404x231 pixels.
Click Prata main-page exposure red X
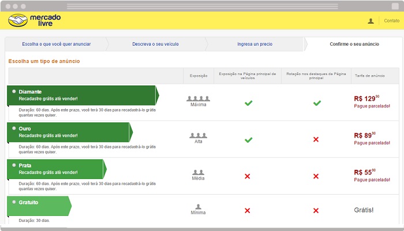point(248,176)
